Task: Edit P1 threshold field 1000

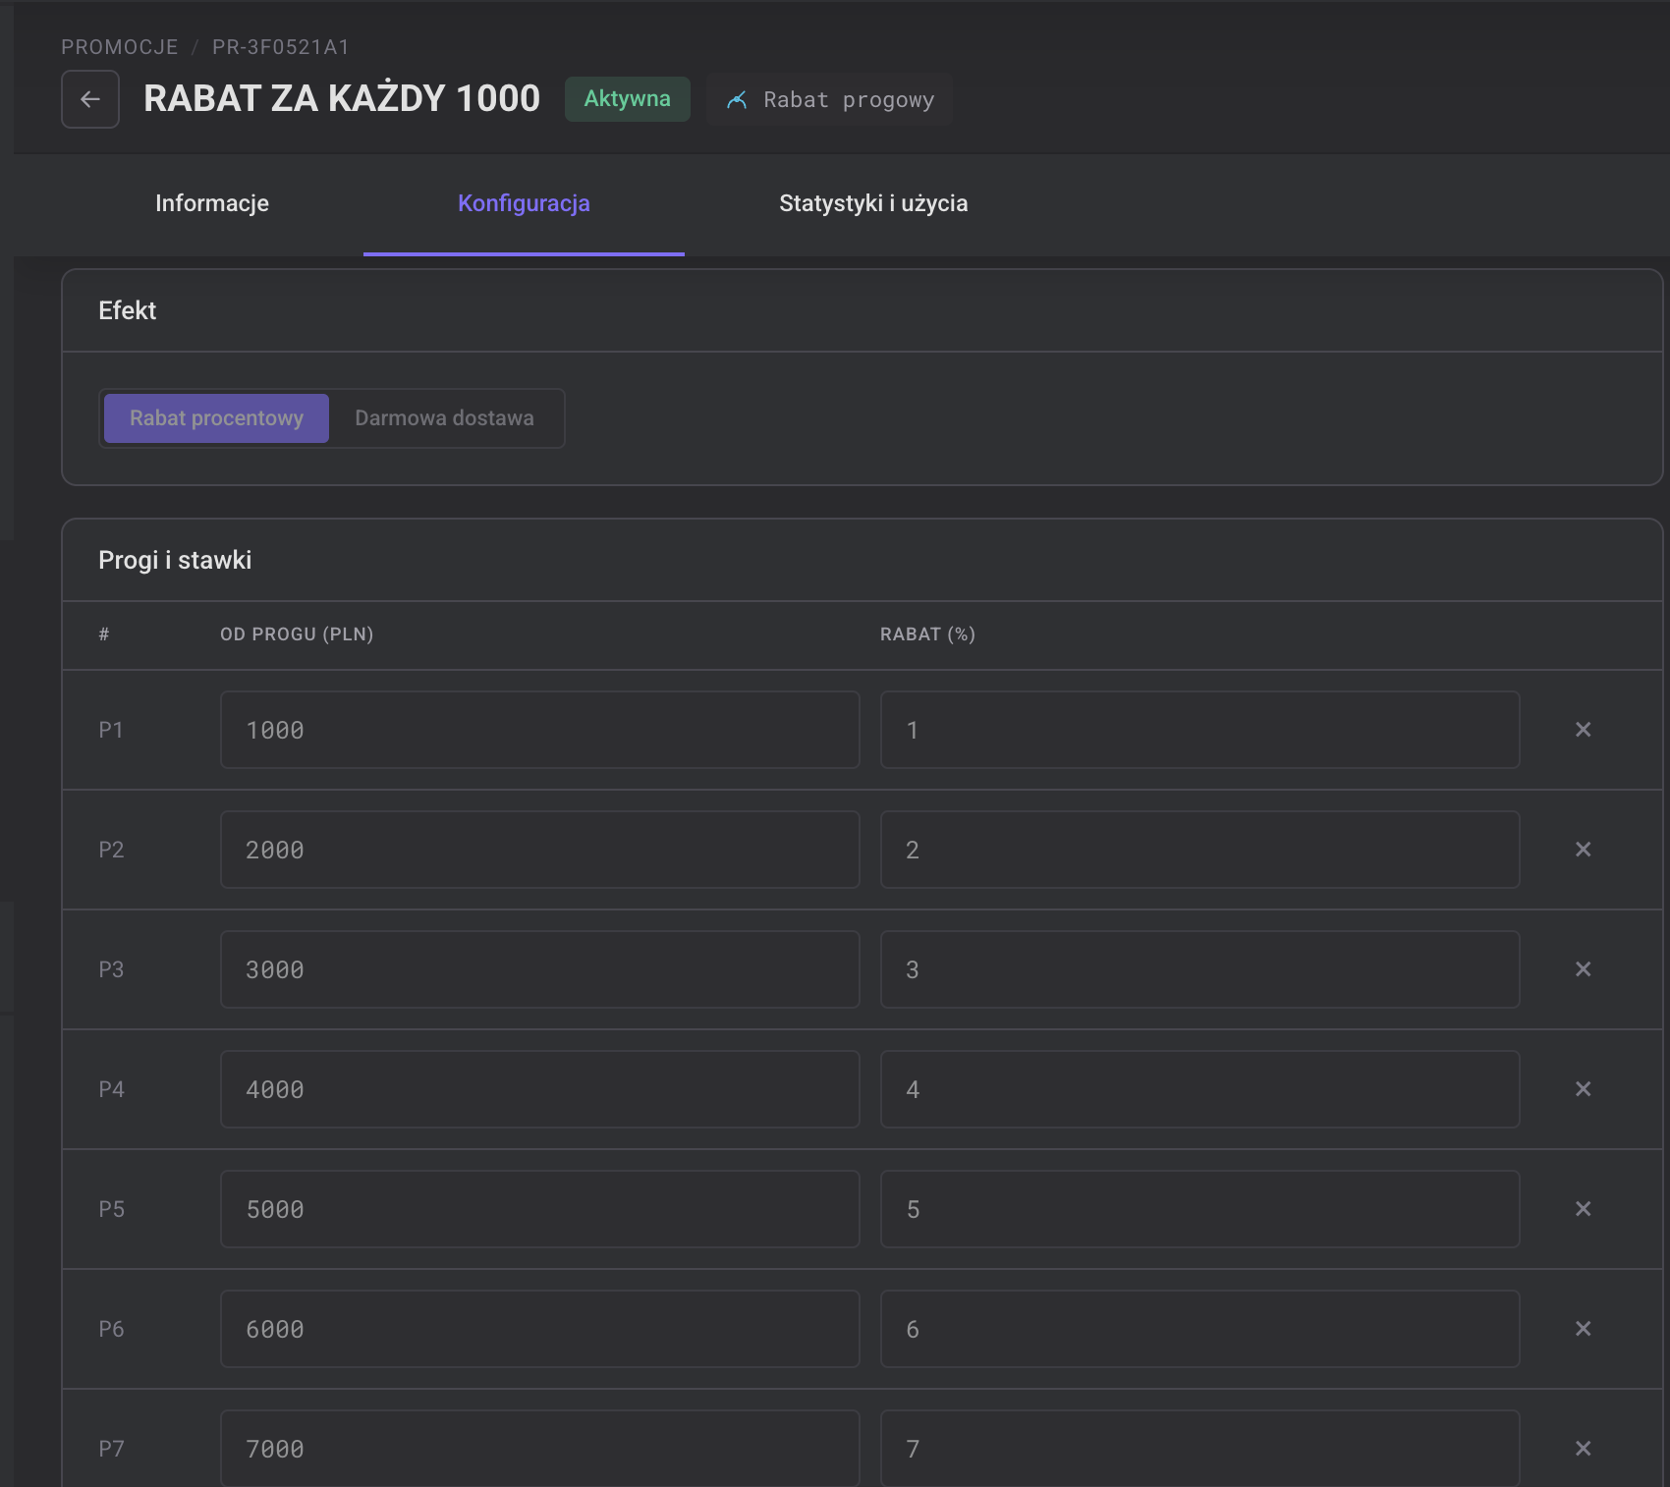Action: (x=540, y=730)
